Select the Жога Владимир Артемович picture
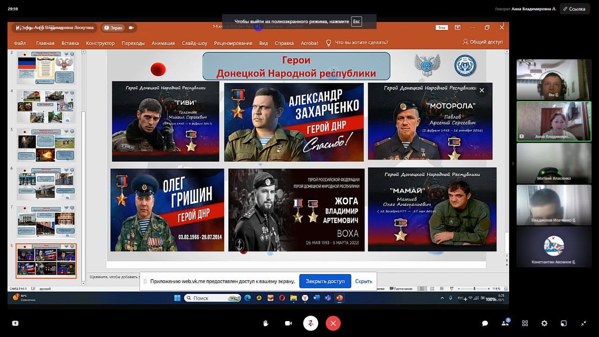The width and height of the screenshot is (599, 337). point(296,210)
